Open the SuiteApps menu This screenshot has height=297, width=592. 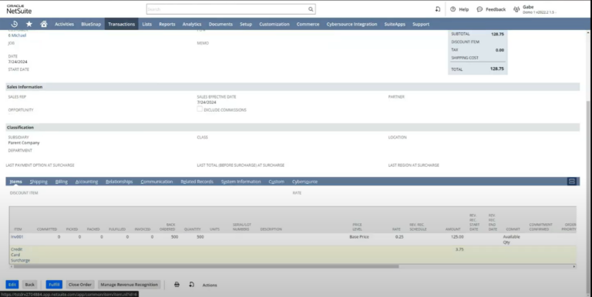395,24
